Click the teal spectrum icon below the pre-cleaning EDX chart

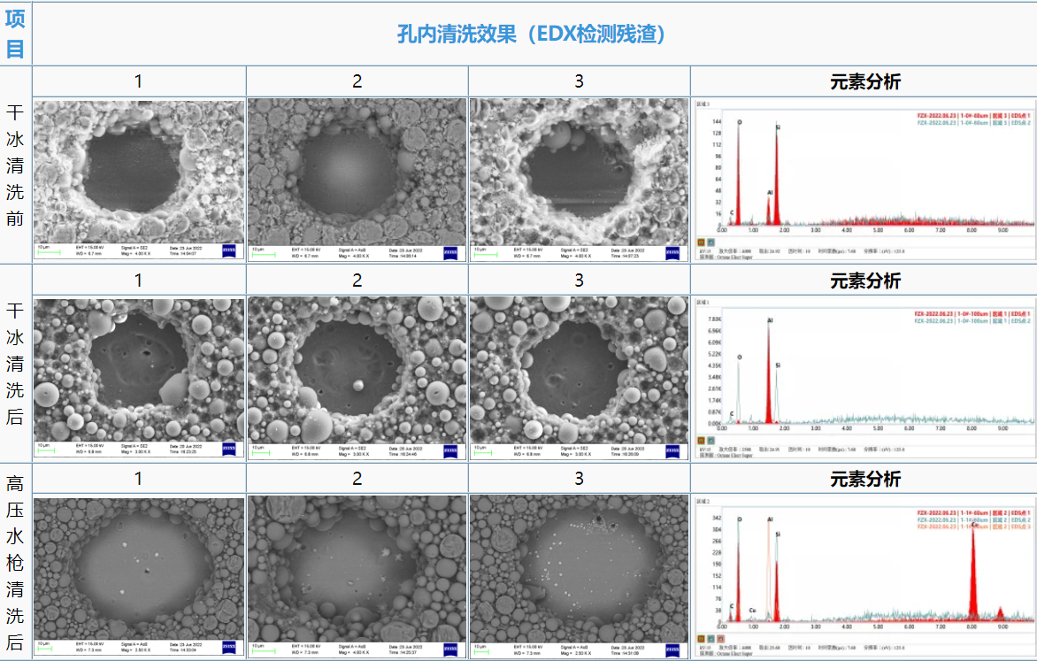pyautogui.click(x=711, y=241)
